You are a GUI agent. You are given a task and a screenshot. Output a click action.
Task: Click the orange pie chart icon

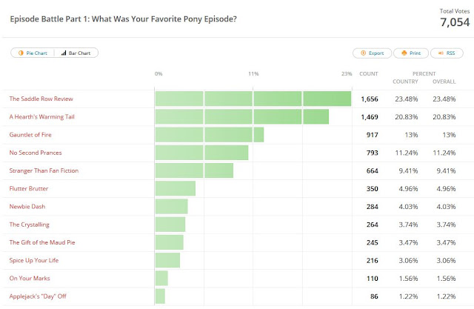point(21,53)
